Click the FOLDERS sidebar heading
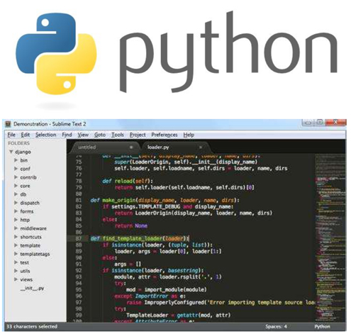 [18, 143]
